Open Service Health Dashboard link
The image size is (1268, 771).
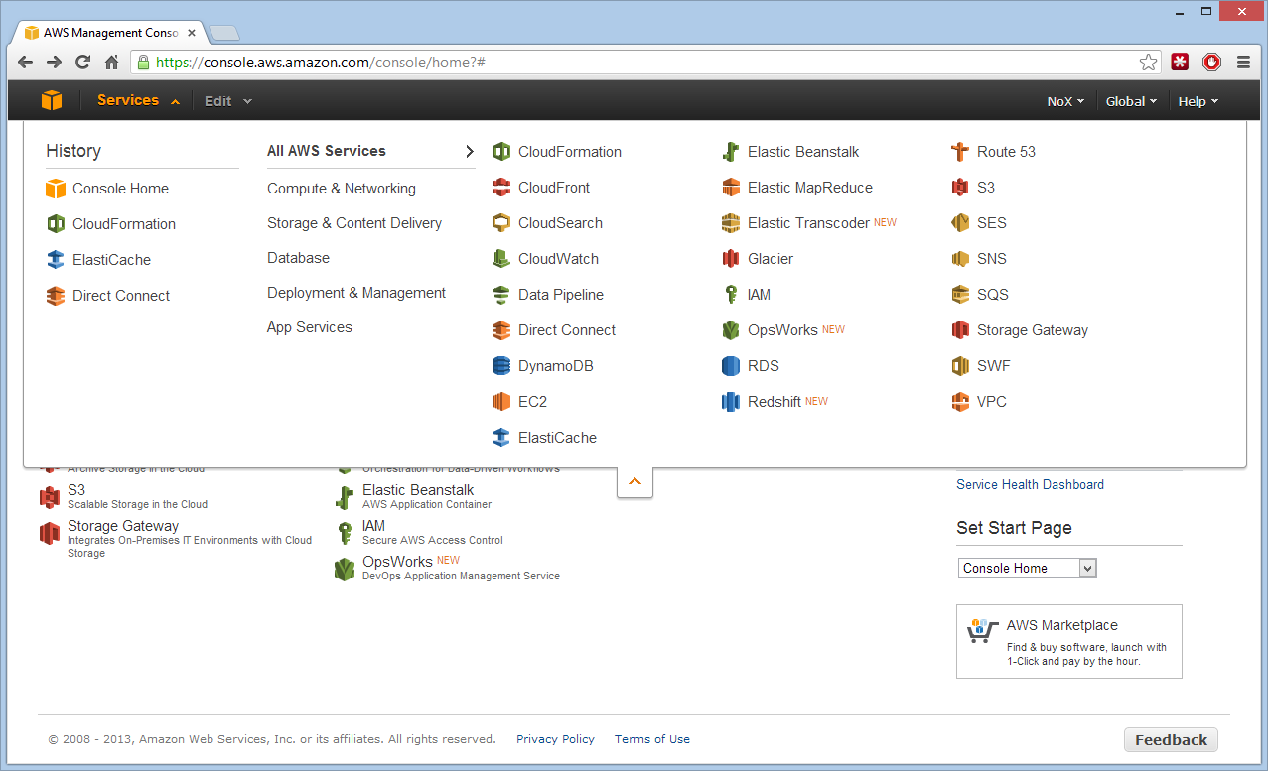1030,484
